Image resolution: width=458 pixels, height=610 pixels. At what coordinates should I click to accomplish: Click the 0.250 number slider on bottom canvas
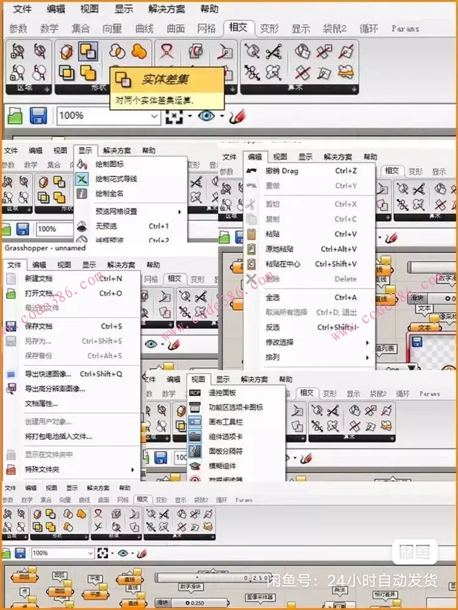pyautogui.click(x=213, y=578)
